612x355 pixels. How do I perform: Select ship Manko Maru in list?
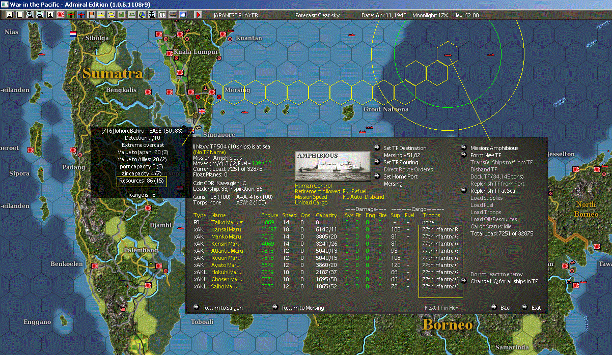pos(226,236)
